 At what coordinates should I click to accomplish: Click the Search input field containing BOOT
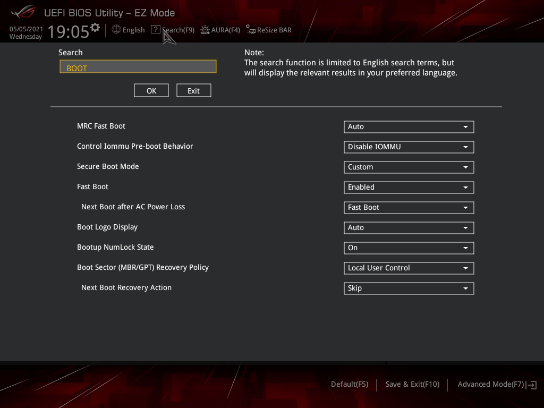pyautogui.click(x=138, y=66)
